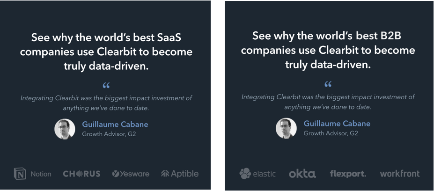Open Guillaume Cabane name link in B2B card
The width and height of the screenshot is (434, 191).
[337, 124]
